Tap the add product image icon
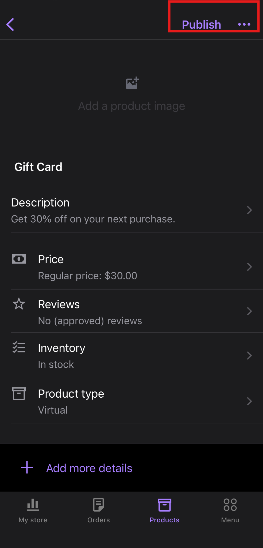 tap(132, 83)
